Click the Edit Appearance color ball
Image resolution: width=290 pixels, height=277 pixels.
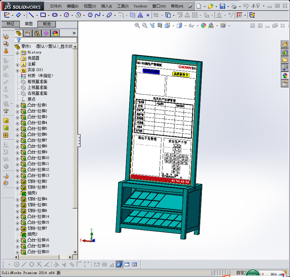coord(204,25)
